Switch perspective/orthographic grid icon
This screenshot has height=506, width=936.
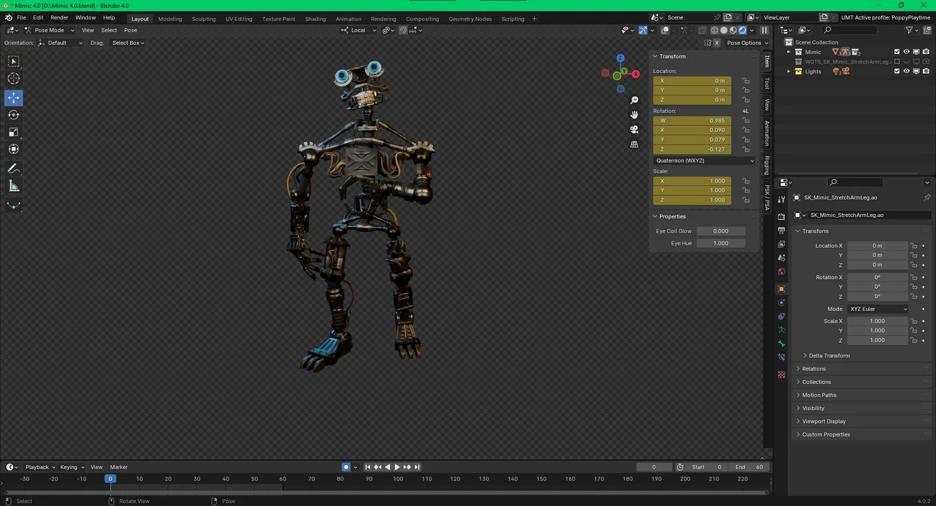pos(634,144)
